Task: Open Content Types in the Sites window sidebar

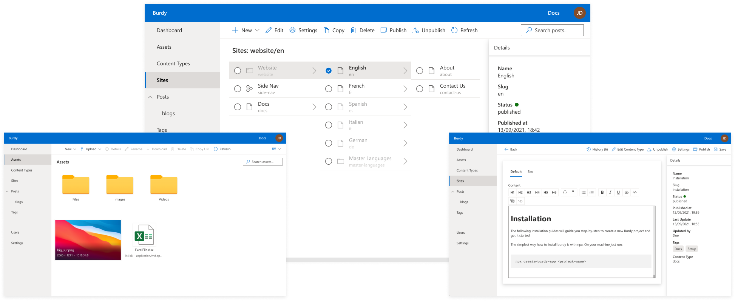Action: pos(173,63)
